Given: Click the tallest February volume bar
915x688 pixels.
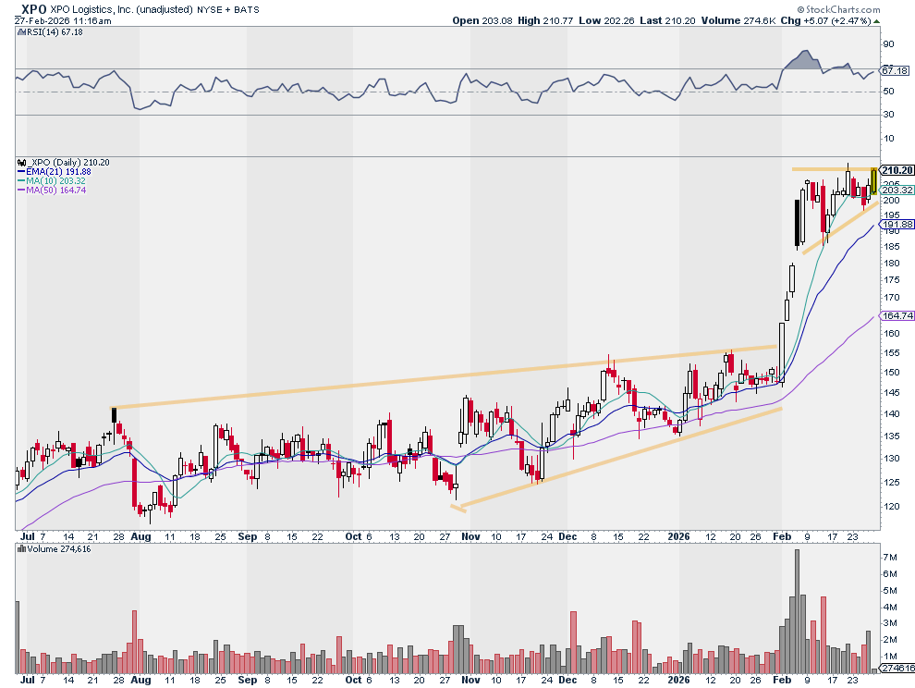Looking at the screenshot, I should pos(797,611).
